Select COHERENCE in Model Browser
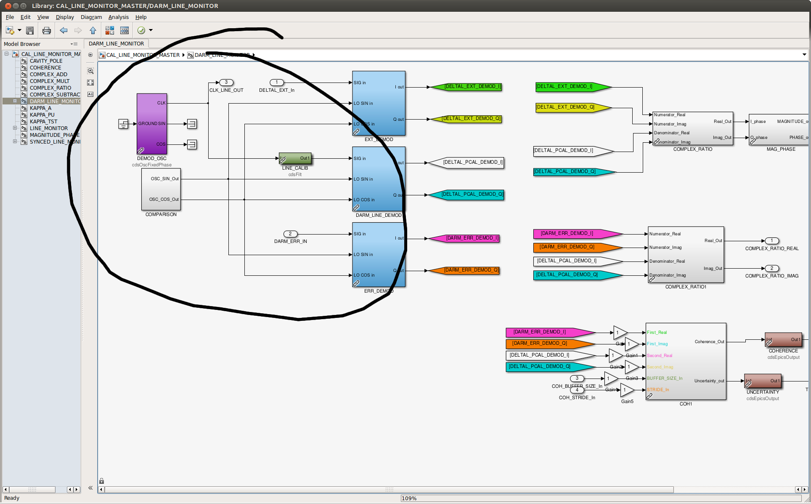 [45, 67]
